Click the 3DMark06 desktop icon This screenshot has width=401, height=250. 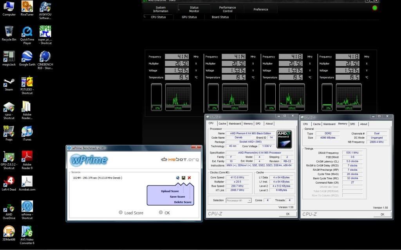(9, 234)
